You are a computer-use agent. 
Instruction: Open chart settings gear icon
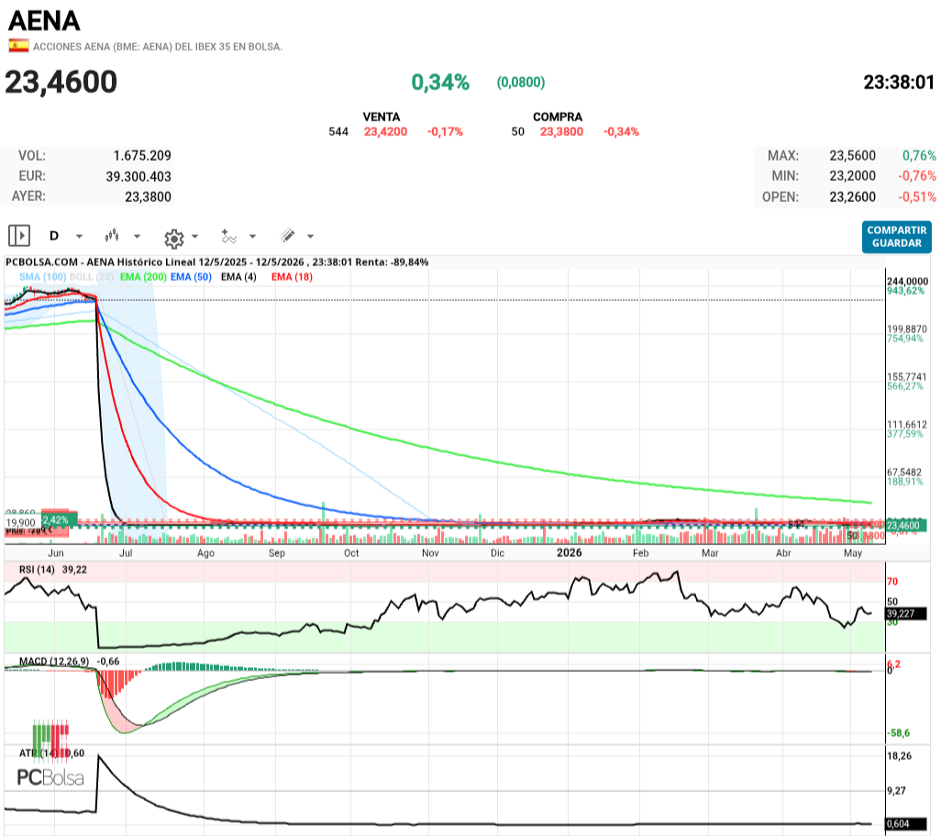pyautogui.click(x=174, y=238)
